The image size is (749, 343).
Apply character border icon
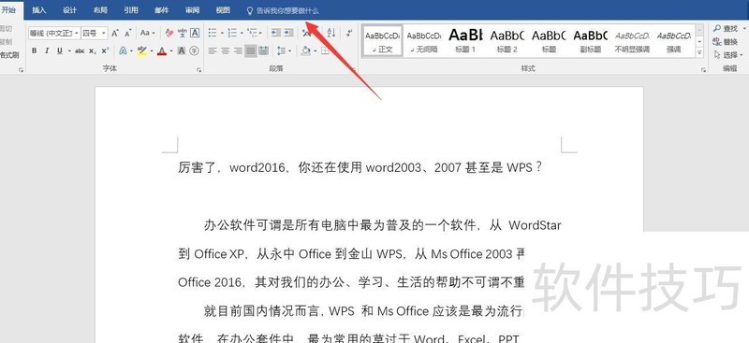(195, 33)
